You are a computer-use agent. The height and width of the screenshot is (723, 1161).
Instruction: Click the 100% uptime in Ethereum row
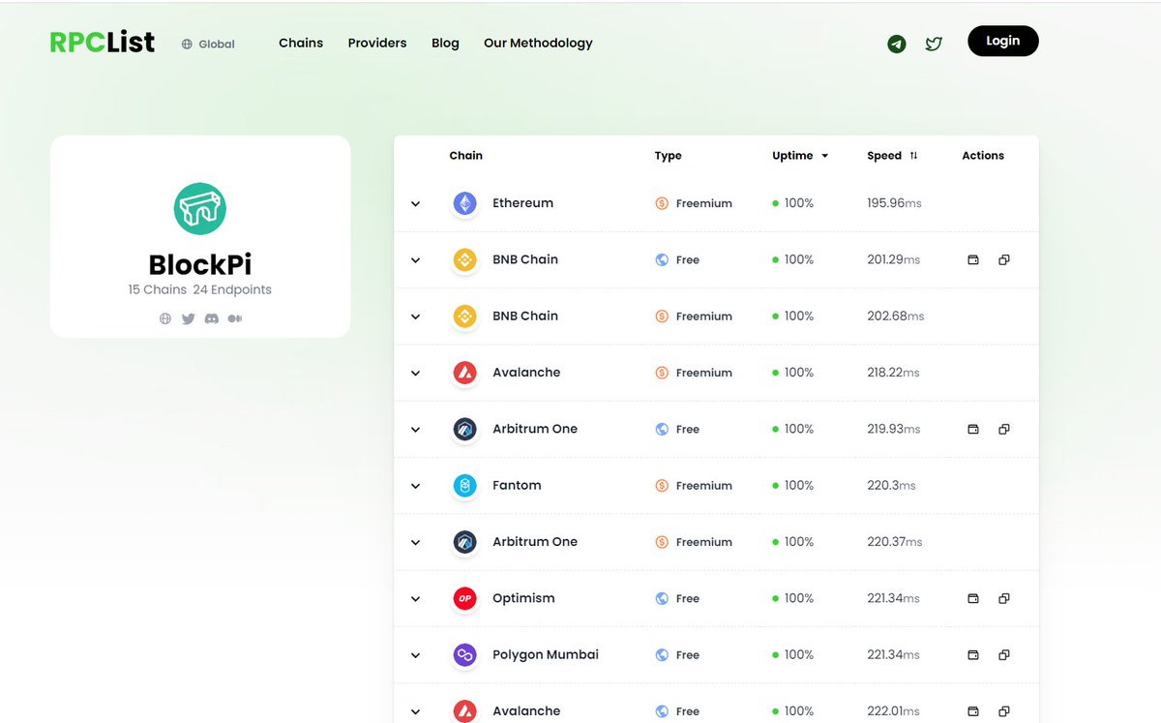(x=799, y=203)
